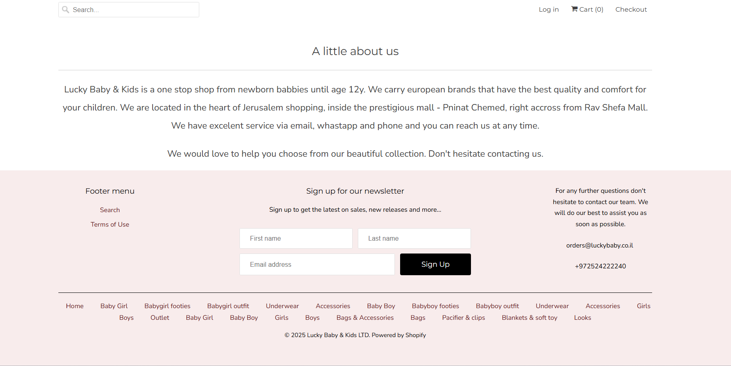Open Terms of Use footer link
This screenshot has height=366, width=731.
(110, 225)
